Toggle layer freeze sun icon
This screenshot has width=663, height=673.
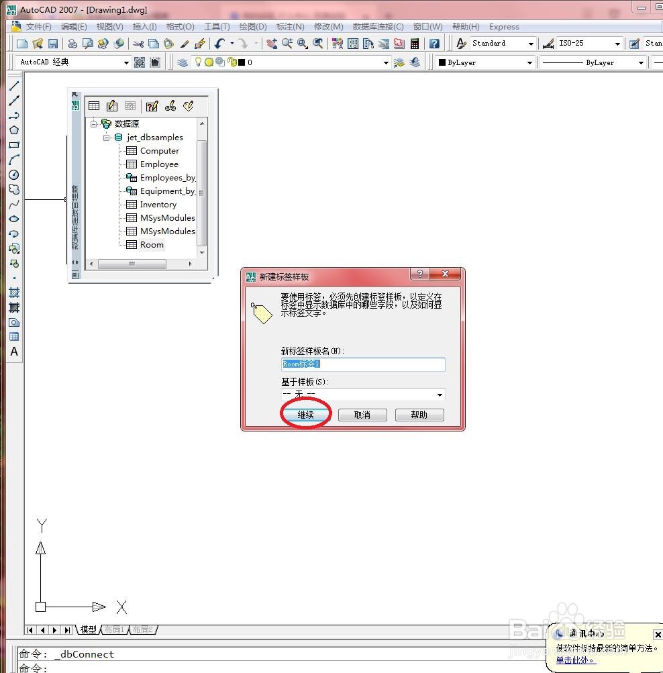pos(209,62)
